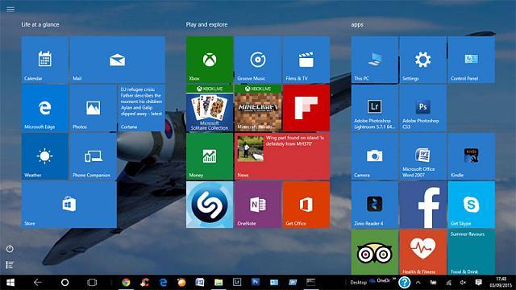Open the Camera tile

374,156
